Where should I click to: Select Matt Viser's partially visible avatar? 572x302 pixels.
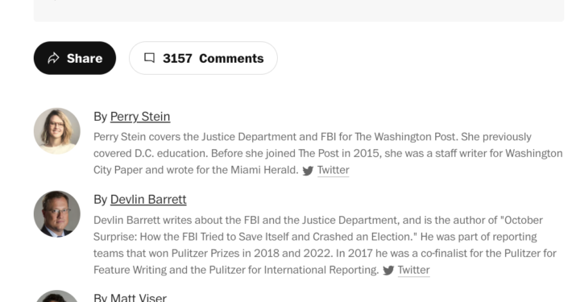(x=57, y=296)
